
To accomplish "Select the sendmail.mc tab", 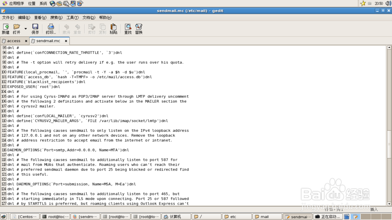I will (48, 41).
